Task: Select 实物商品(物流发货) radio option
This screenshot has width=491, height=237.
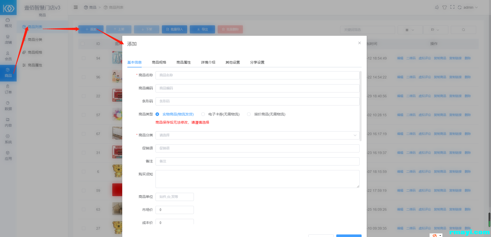Action: pyautogui.click(x=157, y=114)
